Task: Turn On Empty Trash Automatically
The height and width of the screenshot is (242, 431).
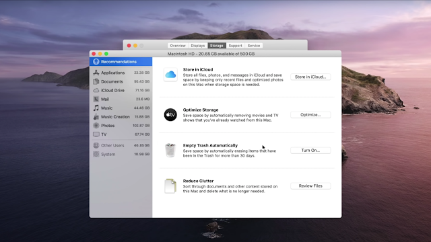Action: (310, 151)
